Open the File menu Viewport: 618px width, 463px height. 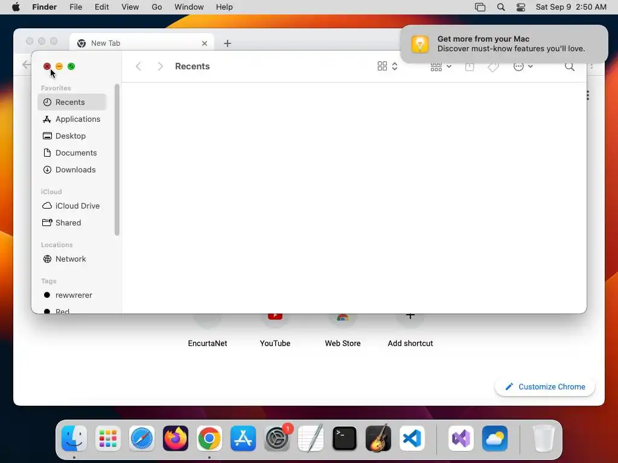75,7
